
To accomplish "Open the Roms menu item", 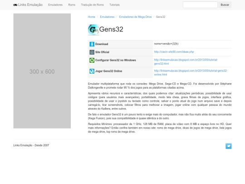I will click(72, 5).
